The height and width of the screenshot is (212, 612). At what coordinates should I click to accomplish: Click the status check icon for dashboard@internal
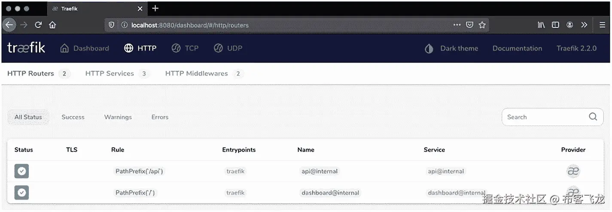[x=21, y=193]
